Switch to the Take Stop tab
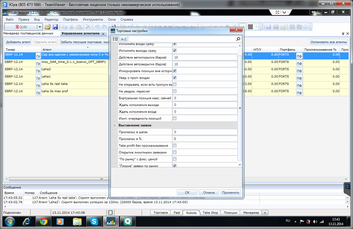Image resolution: width=353 pixels, height=229 pixels. (x=210, y=213)
